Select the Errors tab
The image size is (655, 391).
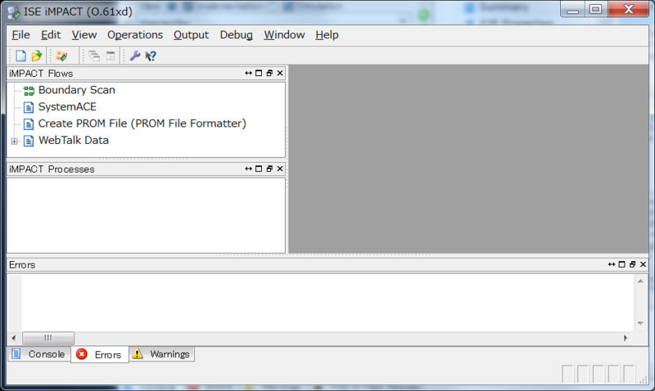[99, 355]
